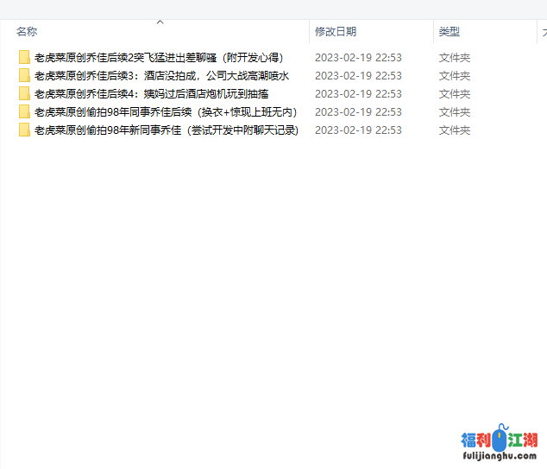The image size is (547, 469).
Task: Select the folder name containing '98年新同事'
Action: (166, 130)
